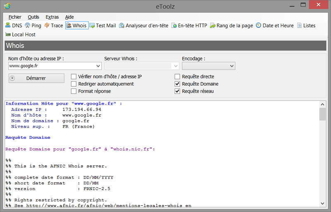Click the results vertical scrollbar thumb
The height and width of the screenshot is (212, 331).
(323, 114)
